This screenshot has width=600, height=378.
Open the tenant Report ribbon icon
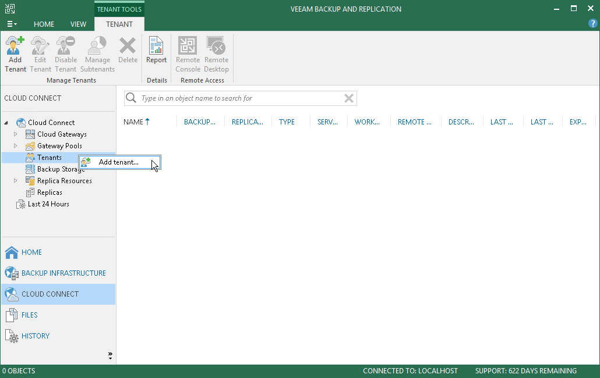point(156,51)
